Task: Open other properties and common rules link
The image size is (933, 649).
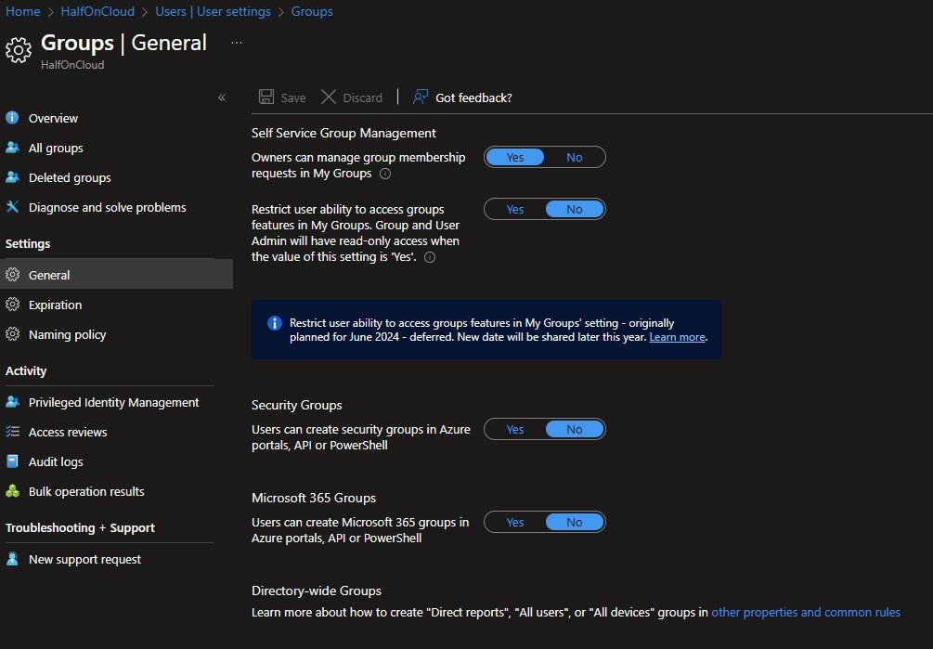Action: click(x=805, y=612)
